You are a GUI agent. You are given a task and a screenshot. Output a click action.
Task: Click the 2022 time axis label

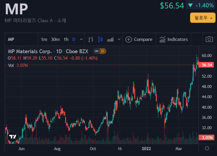click(146, 149)
